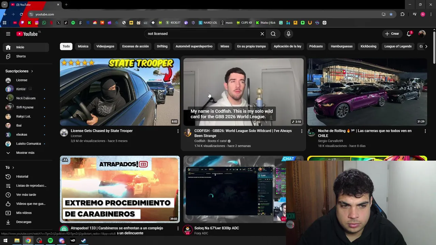
Task: Open the Chrome three-dot menu
Action: (431, 14)
